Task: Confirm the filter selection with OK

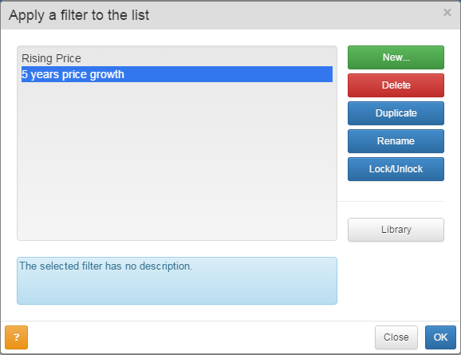Action: click(x=440, y=337)
